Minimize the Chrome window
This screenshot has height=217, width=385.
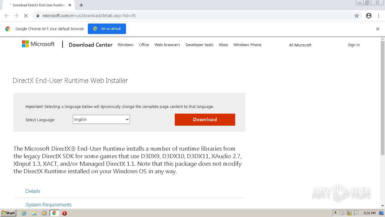360,3
